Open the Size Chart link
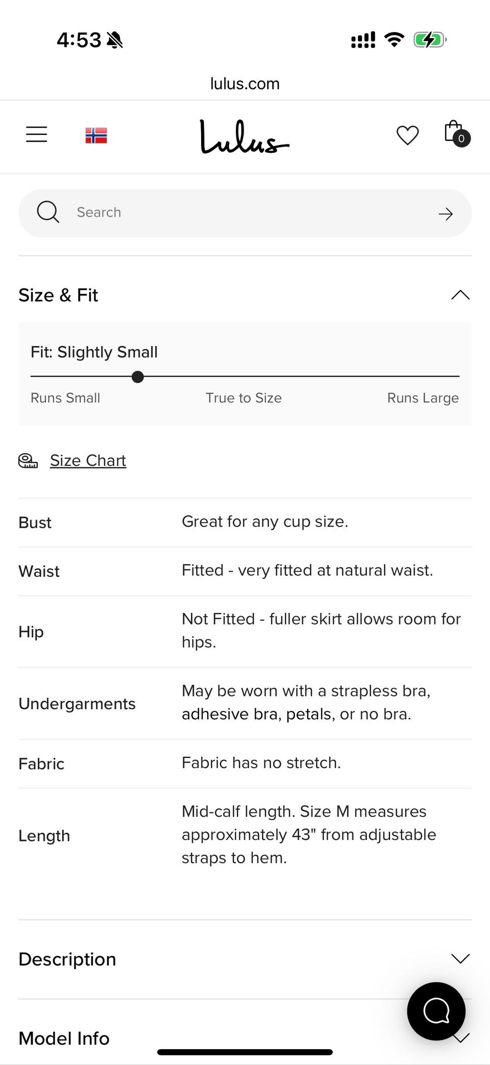 (x=88, y=460)
